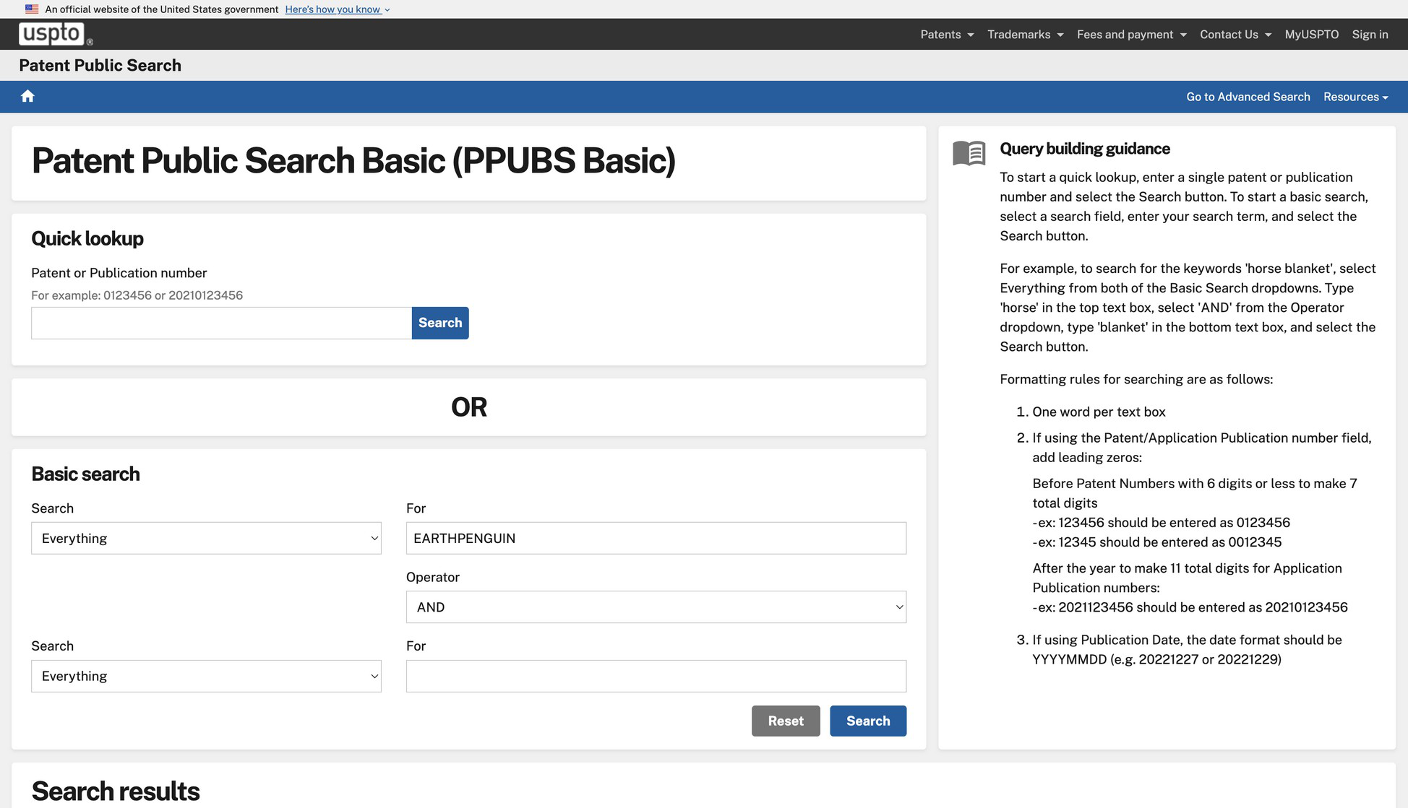The image size is (1408, 808).
Task: Click the Quick lookup Search button
Action: [440, 323]
